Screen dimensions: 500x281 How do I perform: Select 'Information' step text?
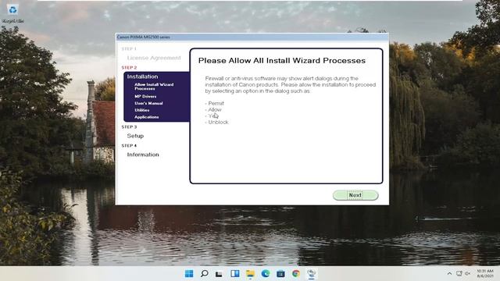pyautogui.click(x=143, y=155)
